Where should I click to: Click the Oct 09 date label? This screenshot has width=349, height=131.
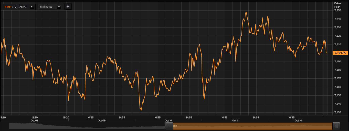(x=101, y=121)
